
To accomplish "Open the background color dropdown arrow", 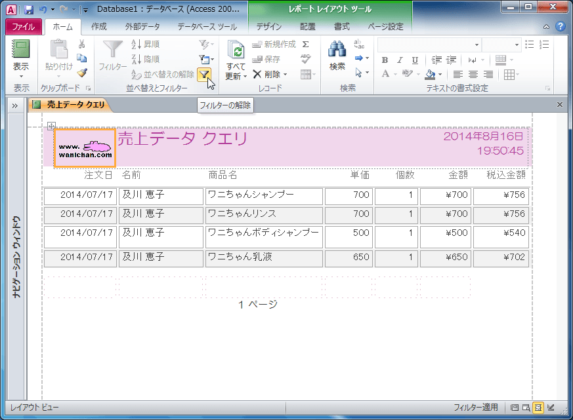I will [440, 75].
